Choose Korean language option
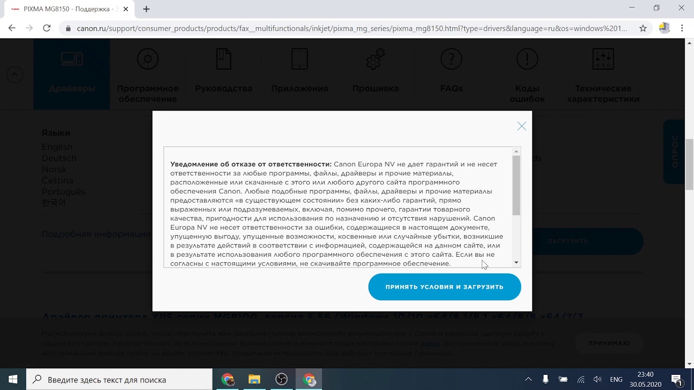694x390 pixels. coord(54,203)
